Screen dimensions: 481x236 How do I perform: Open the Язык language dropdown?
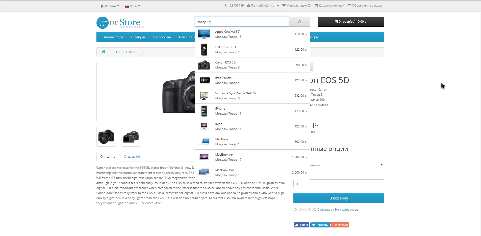click(x=133, y=6)
